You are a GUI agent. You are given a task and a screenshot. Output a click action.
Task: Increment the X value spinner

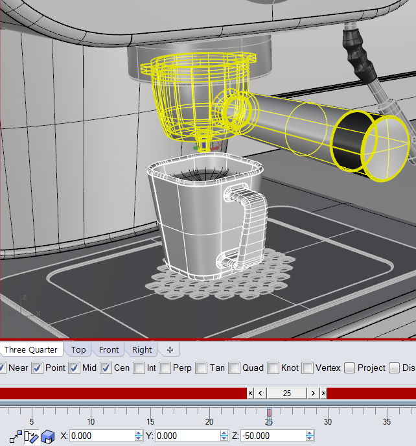(x=138, y=434)
